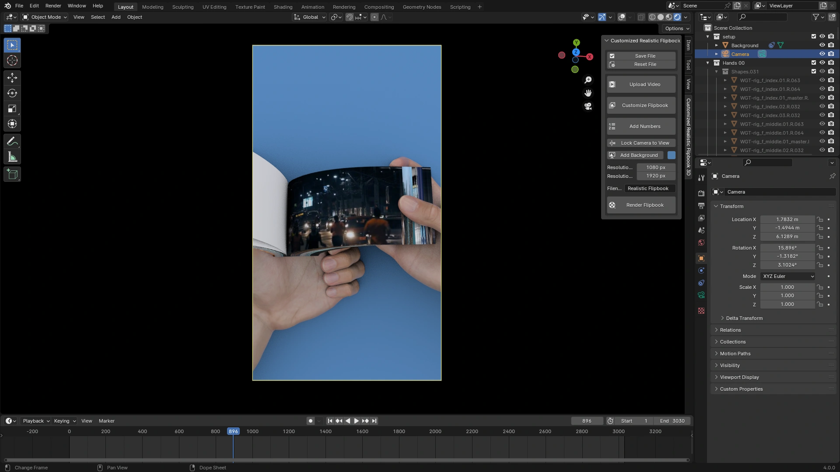The width and height of the screenshot is (840, 472).
Task: Hide the Background object with eye icon
Action: click(x=822, y=45)
